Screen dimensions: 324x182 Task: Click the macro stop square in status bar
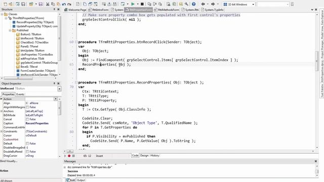(73, 156)
